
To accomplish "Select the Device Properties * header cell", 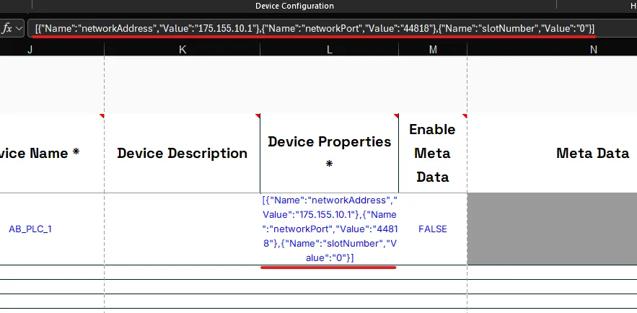I will (x=330, y=153).
